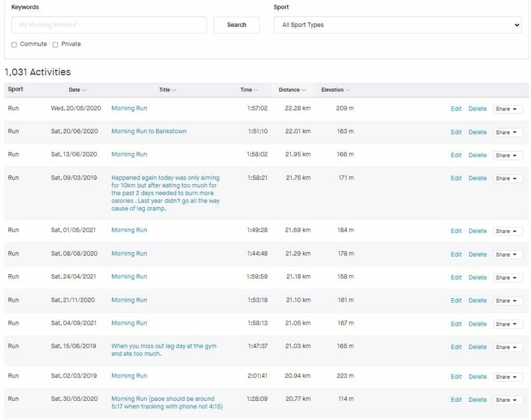The image size is (531, 420).
Task: Sort activities by Sport type
Action: pyautogui.click(x=15, y=89)
